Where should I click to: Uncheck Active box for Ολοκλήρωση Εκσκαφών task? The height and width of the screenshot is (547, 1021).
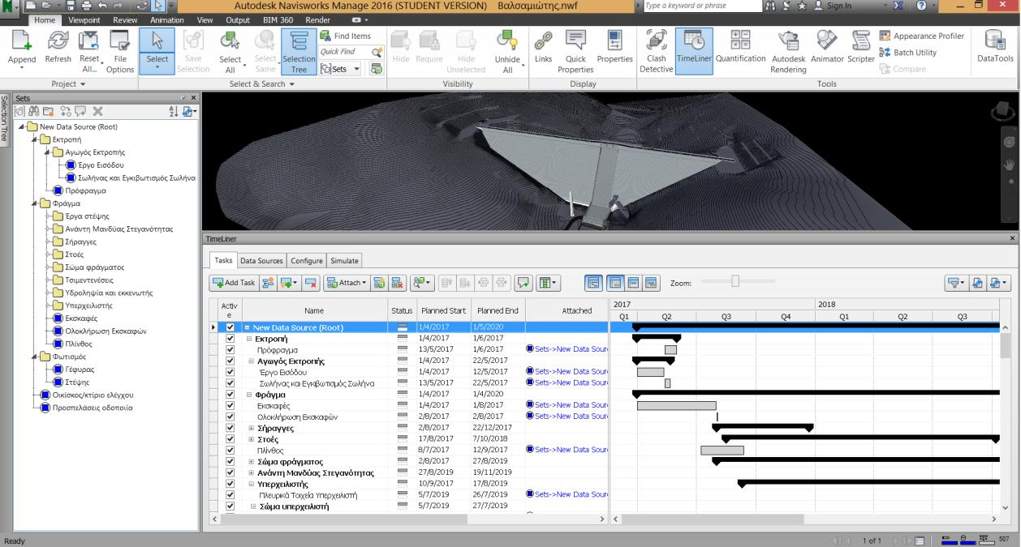click(230, 417)
